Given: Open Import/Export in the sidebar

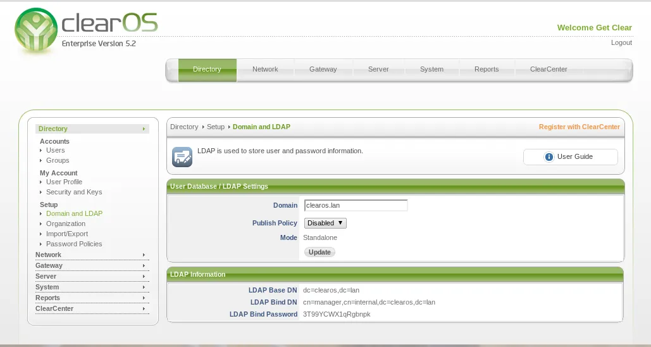Looking at the screenshot, I should pos(67,234).
